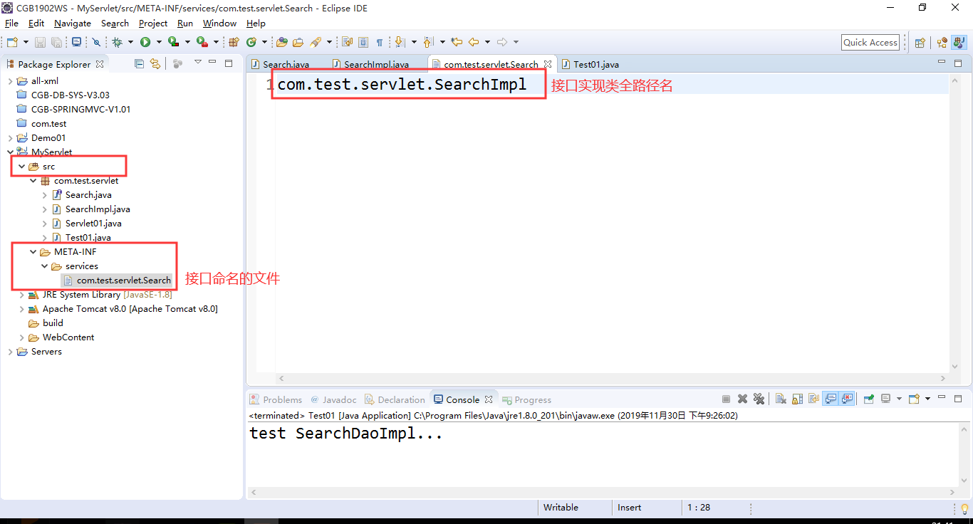
Task: Click the Last Edit Location icon
Action: click(x=457, y=43)
